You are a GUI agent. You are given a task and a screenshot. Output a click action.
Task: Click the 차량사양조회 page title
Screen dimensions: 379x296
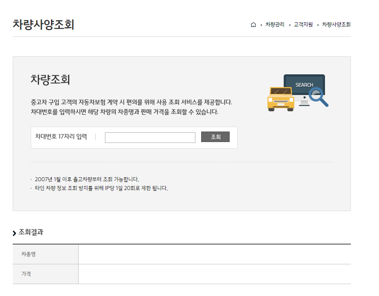point(43,25)
